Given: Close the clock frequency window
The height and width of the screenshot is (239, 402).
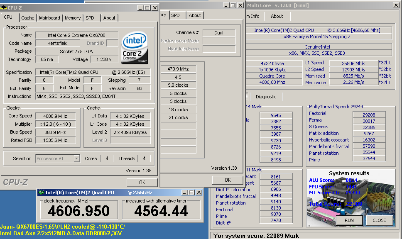Looking at the screenshot, I should pos(199,193).
